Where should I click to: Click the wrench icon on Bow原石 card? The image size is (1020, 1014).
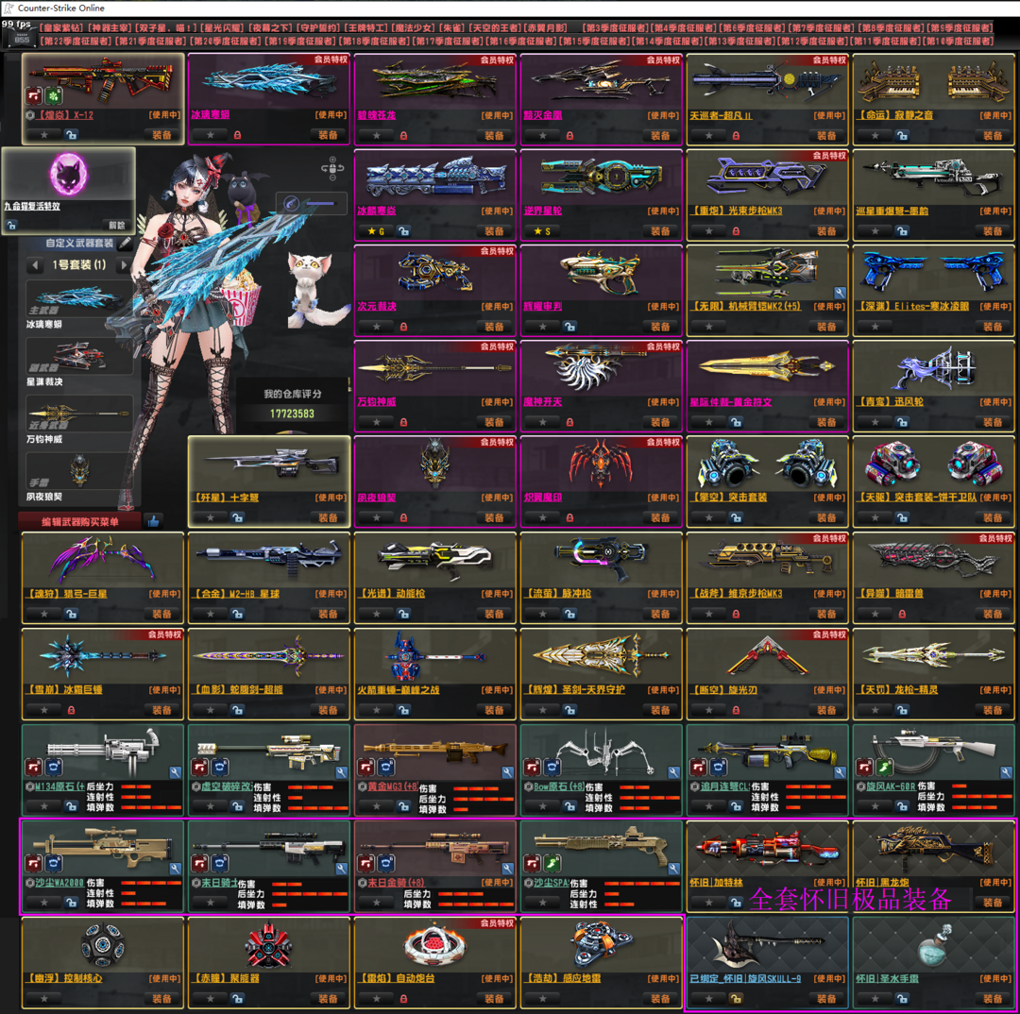click(x=674, y=772)
